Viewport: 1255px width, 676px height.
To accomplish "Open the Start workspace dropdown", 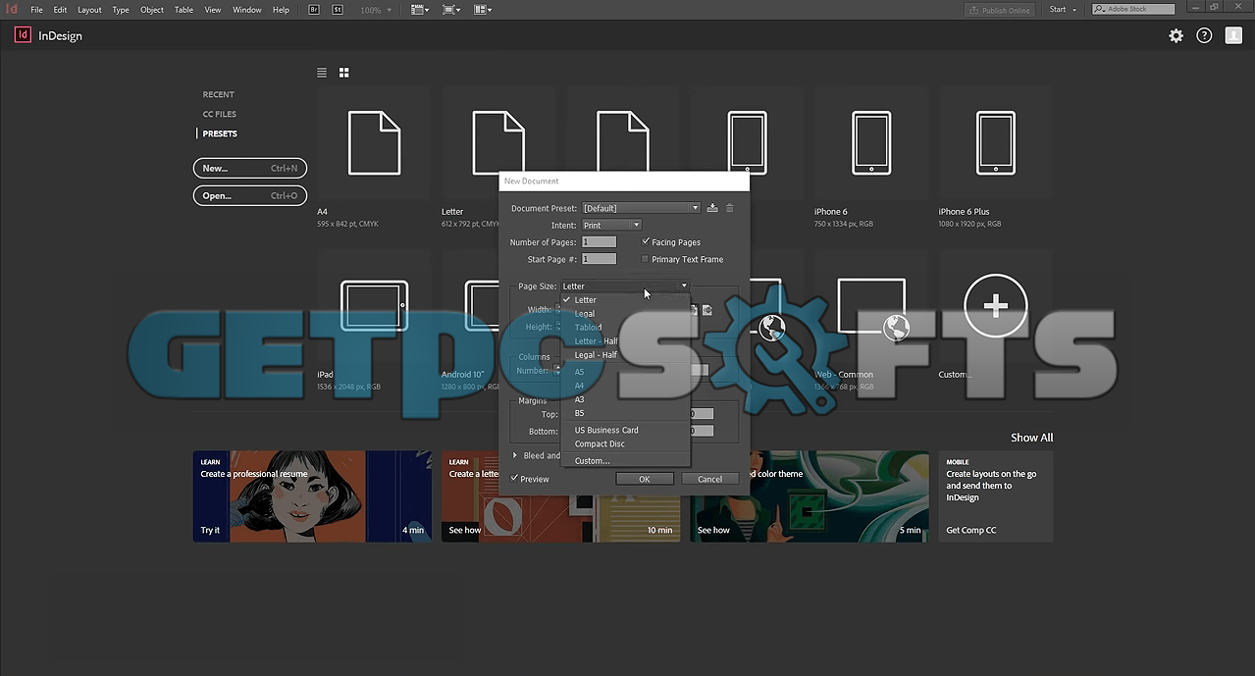I will (1063, 10).
